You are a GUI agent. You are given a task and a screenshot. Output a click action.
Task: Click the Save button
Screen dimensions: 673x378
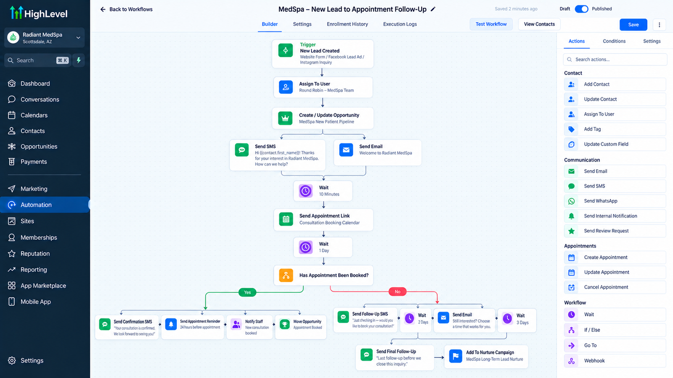point(633,25)
